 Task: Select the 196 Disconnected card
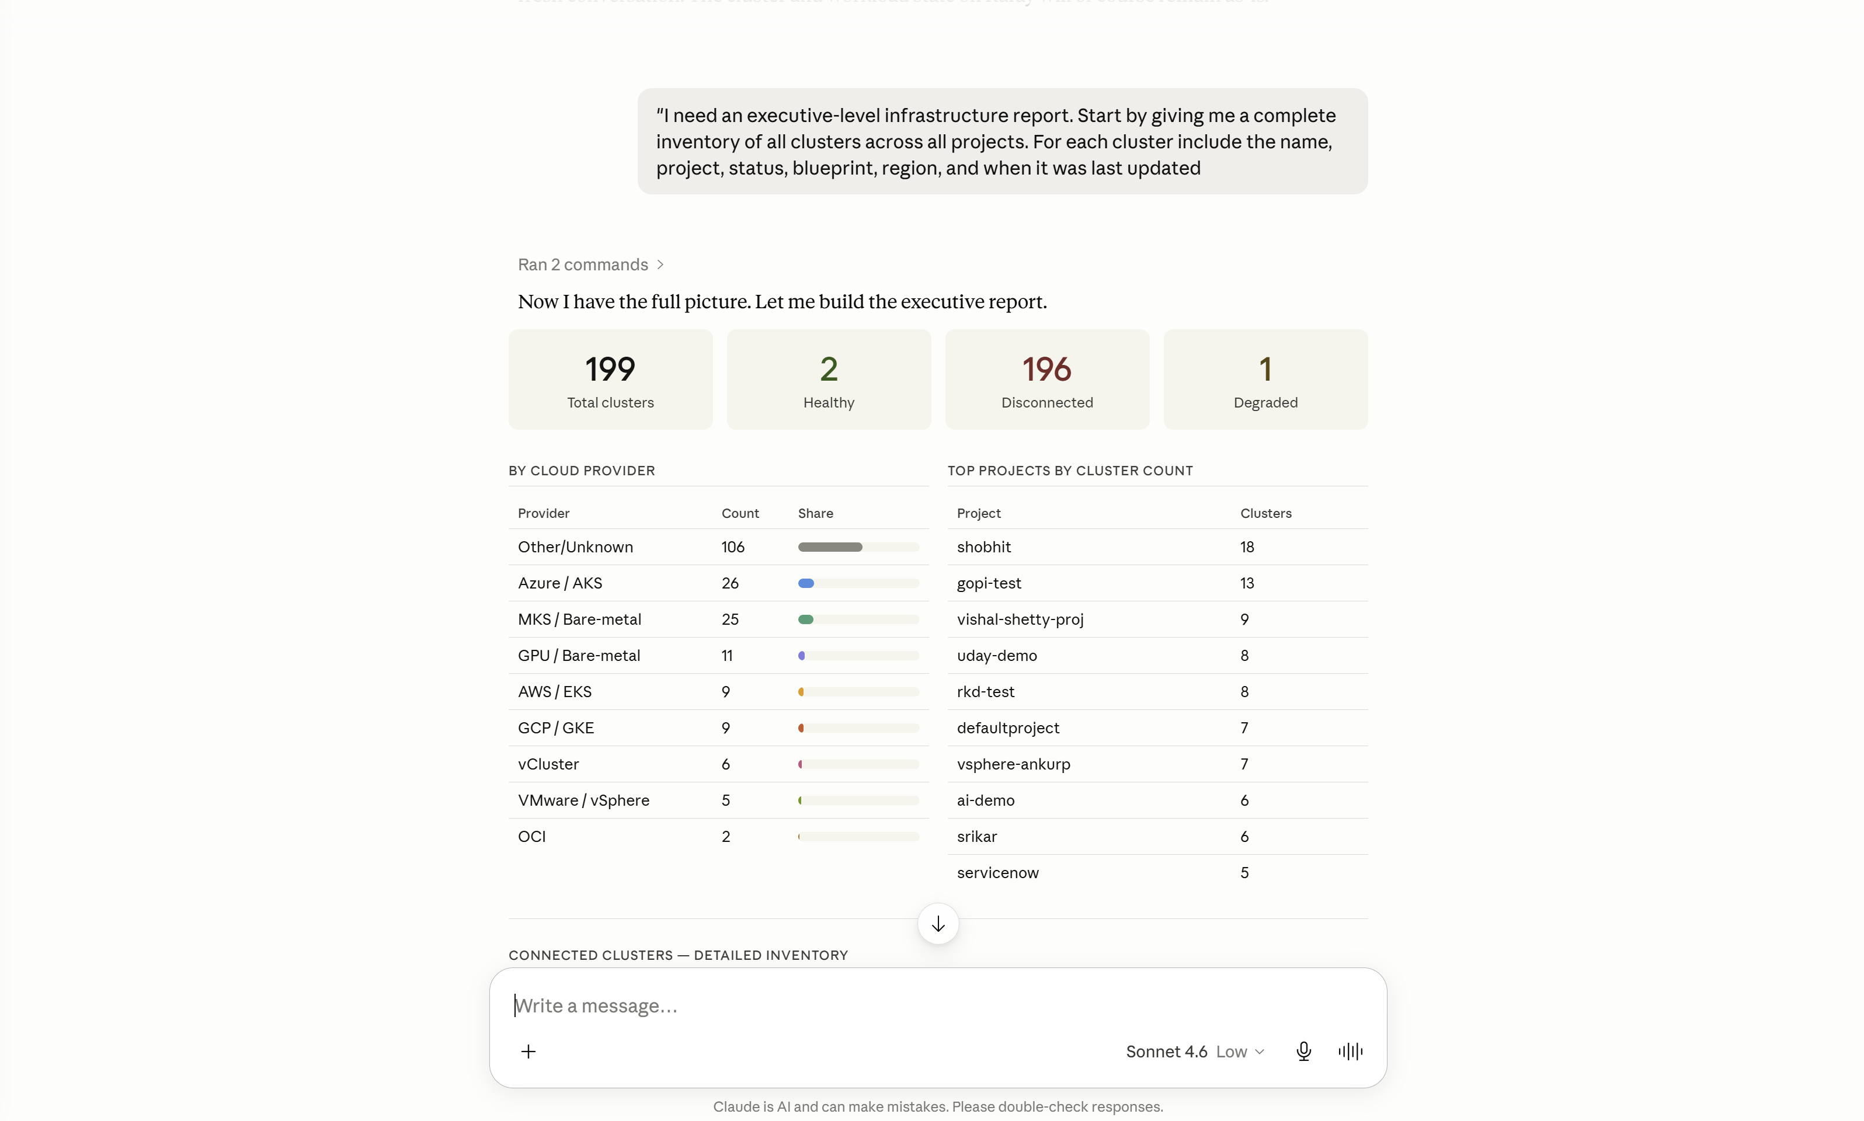pyautogui.click(x=1046, y=379)
